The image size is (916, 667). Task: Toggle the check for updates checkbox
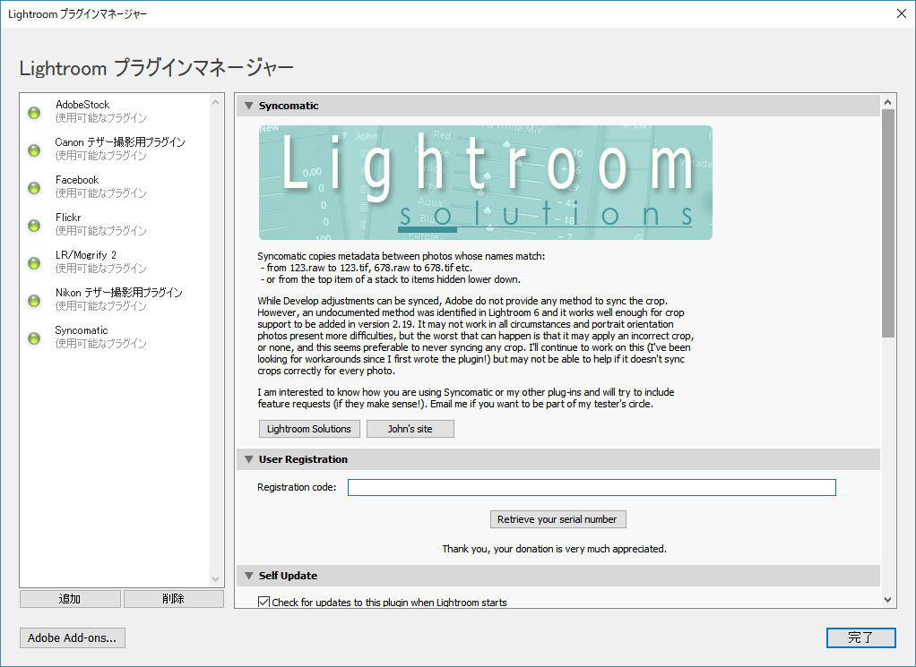coord(264,603)
